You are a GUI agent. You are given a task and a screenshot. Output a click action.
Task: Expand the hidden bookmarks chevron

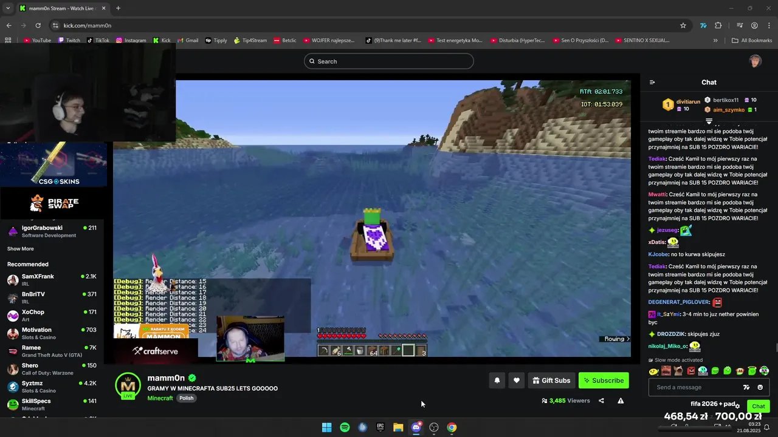tap(715, 40)
